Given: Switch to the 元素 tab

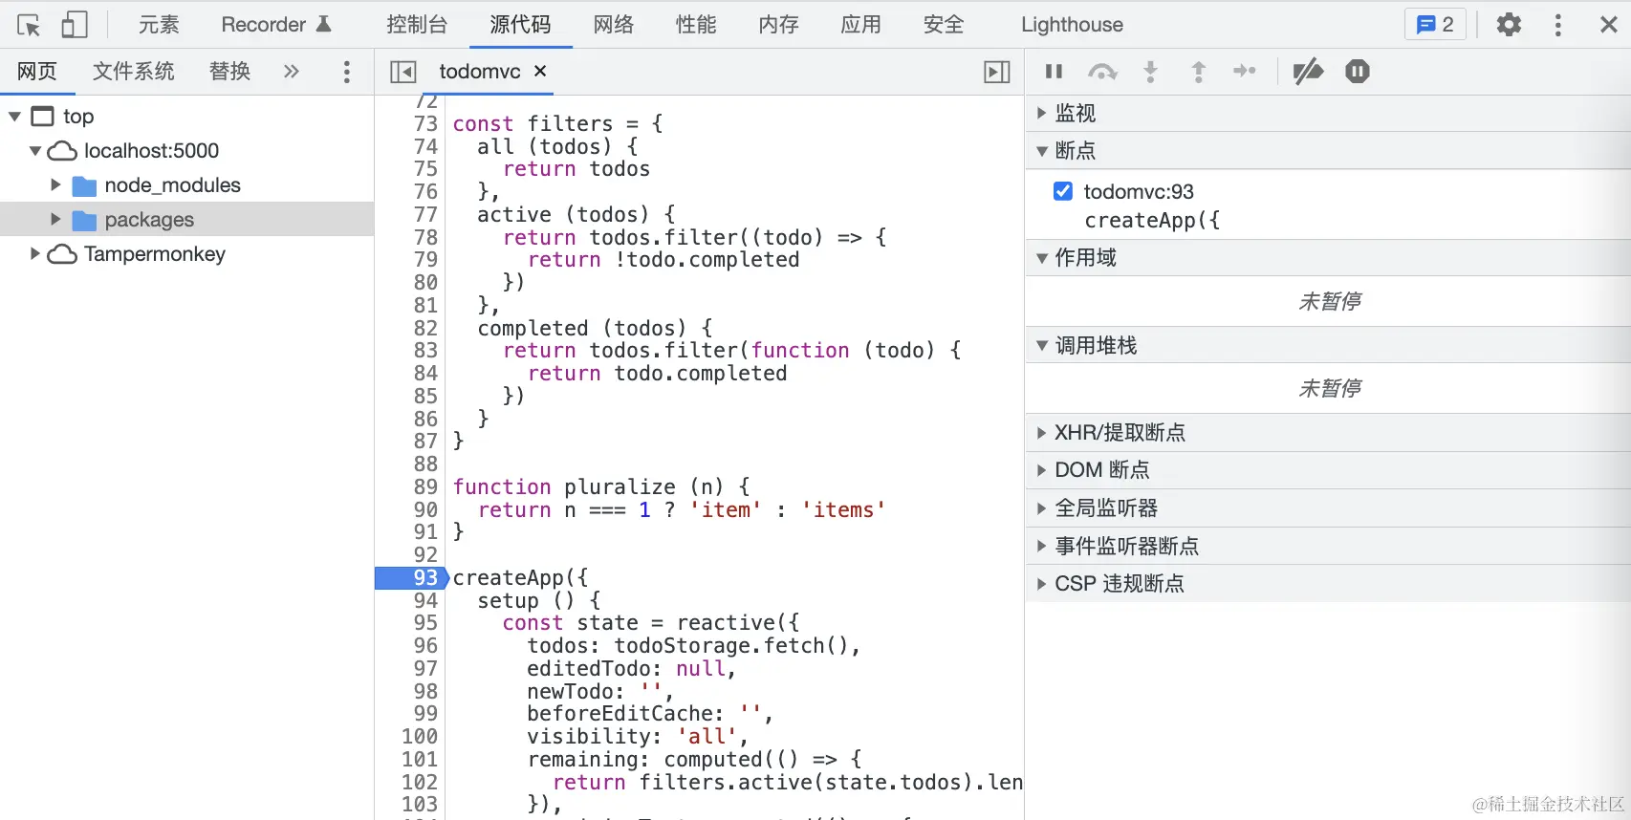Looking at the screenshot, I should tap(159, 25).
